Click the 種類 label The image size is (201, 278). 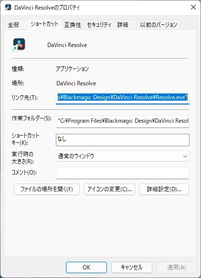tap(18, 69)
